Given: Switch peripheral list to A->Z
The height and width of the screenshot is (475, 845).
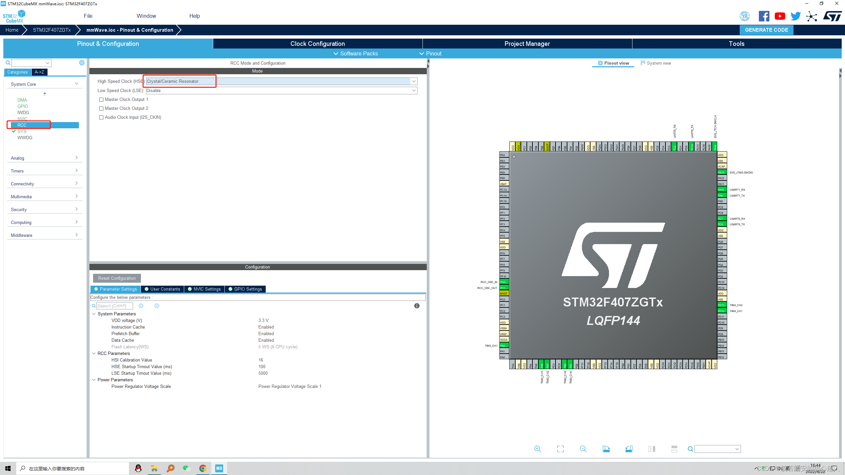Looking at the screenshot, I should [39, 72].
